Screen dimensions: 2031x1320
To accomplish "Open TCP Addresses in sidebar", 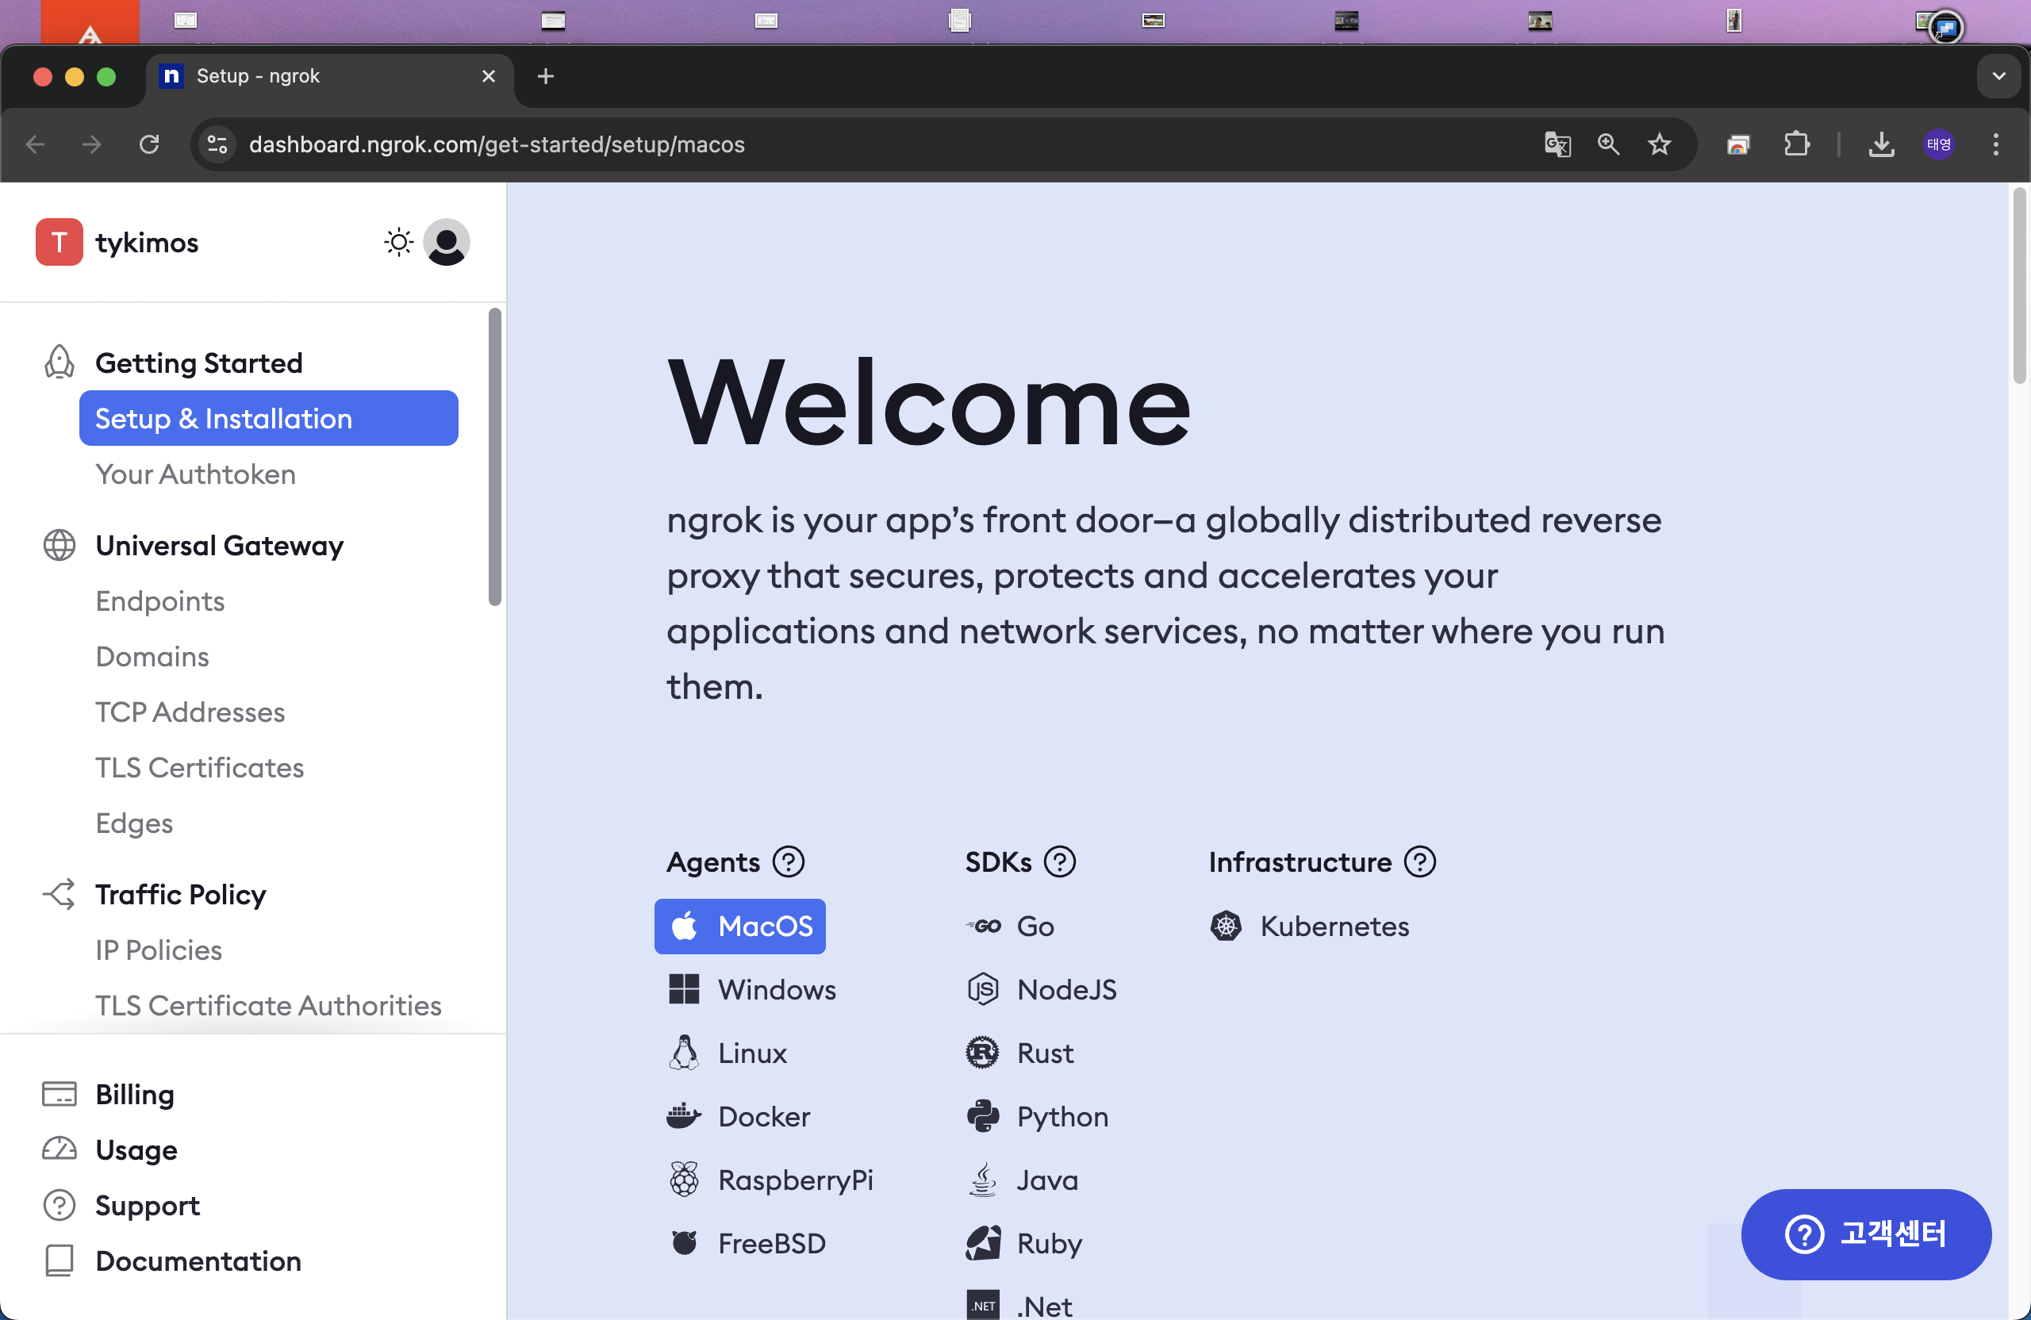I will pos(190,712).
